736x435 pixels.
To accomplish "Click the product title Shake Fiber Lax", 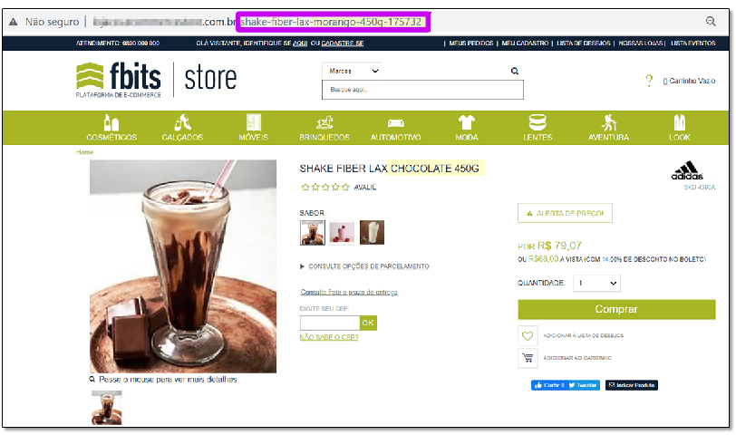I will click(x=389, y=169).
